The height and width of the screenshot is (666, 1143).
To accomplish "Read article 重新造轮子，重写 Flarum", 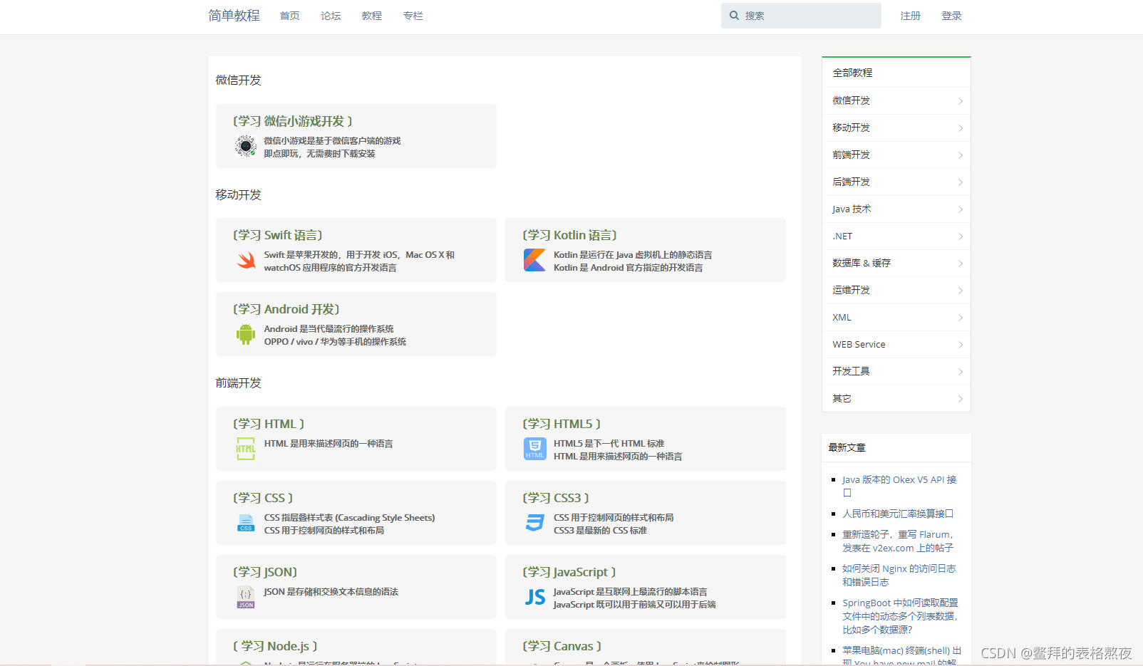I will coord(898,541).
